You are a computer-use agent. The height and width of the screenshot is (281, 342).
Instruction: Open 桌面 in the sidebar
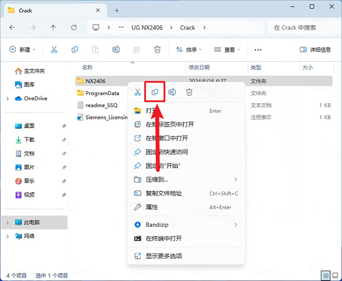(25, 126)
